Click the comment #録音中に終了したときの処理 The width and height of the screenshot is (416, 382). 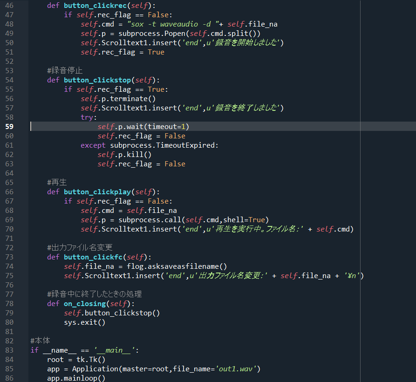click(94, 294)
